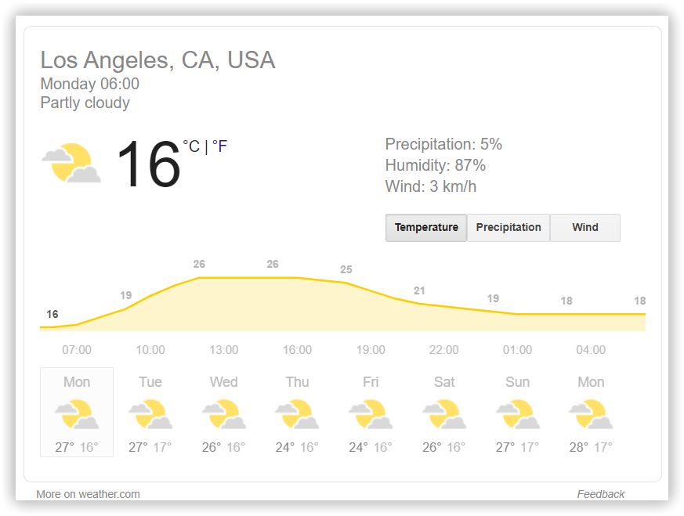Image resolution: width=684 pixels, height=516 pixels.
Task: Select Saturday's forecast card
Action: tap(444, 413)
